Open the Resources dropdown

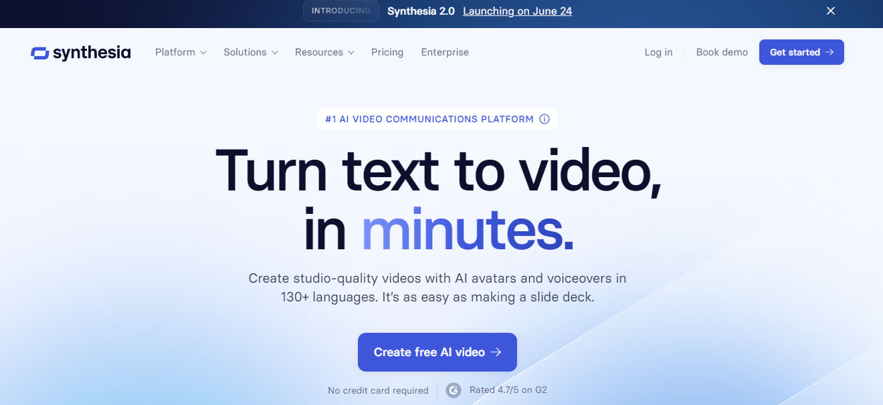pos(324,52)
